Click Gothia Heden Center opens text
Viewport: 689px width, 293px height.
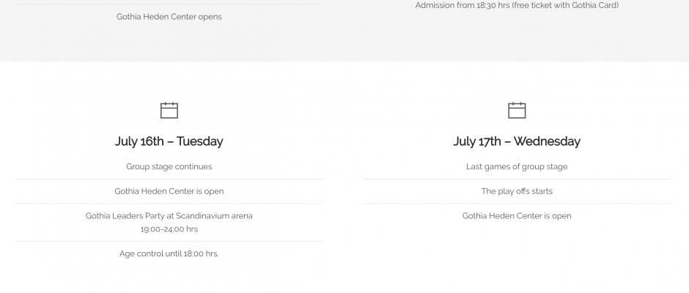(169, 17)
